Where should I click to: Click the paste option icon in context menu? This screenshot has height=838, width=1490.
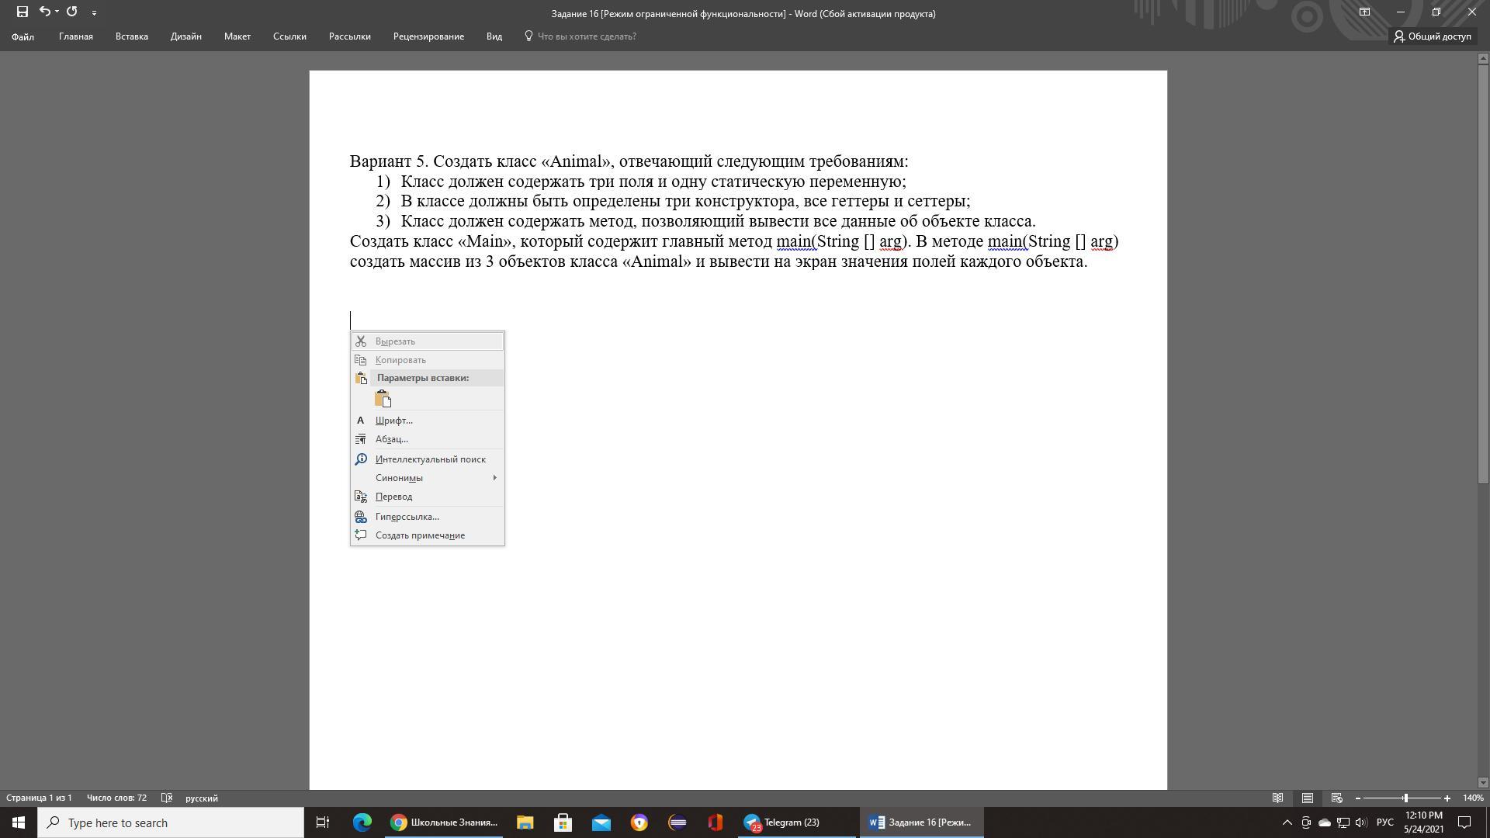[x=383, y=399]
